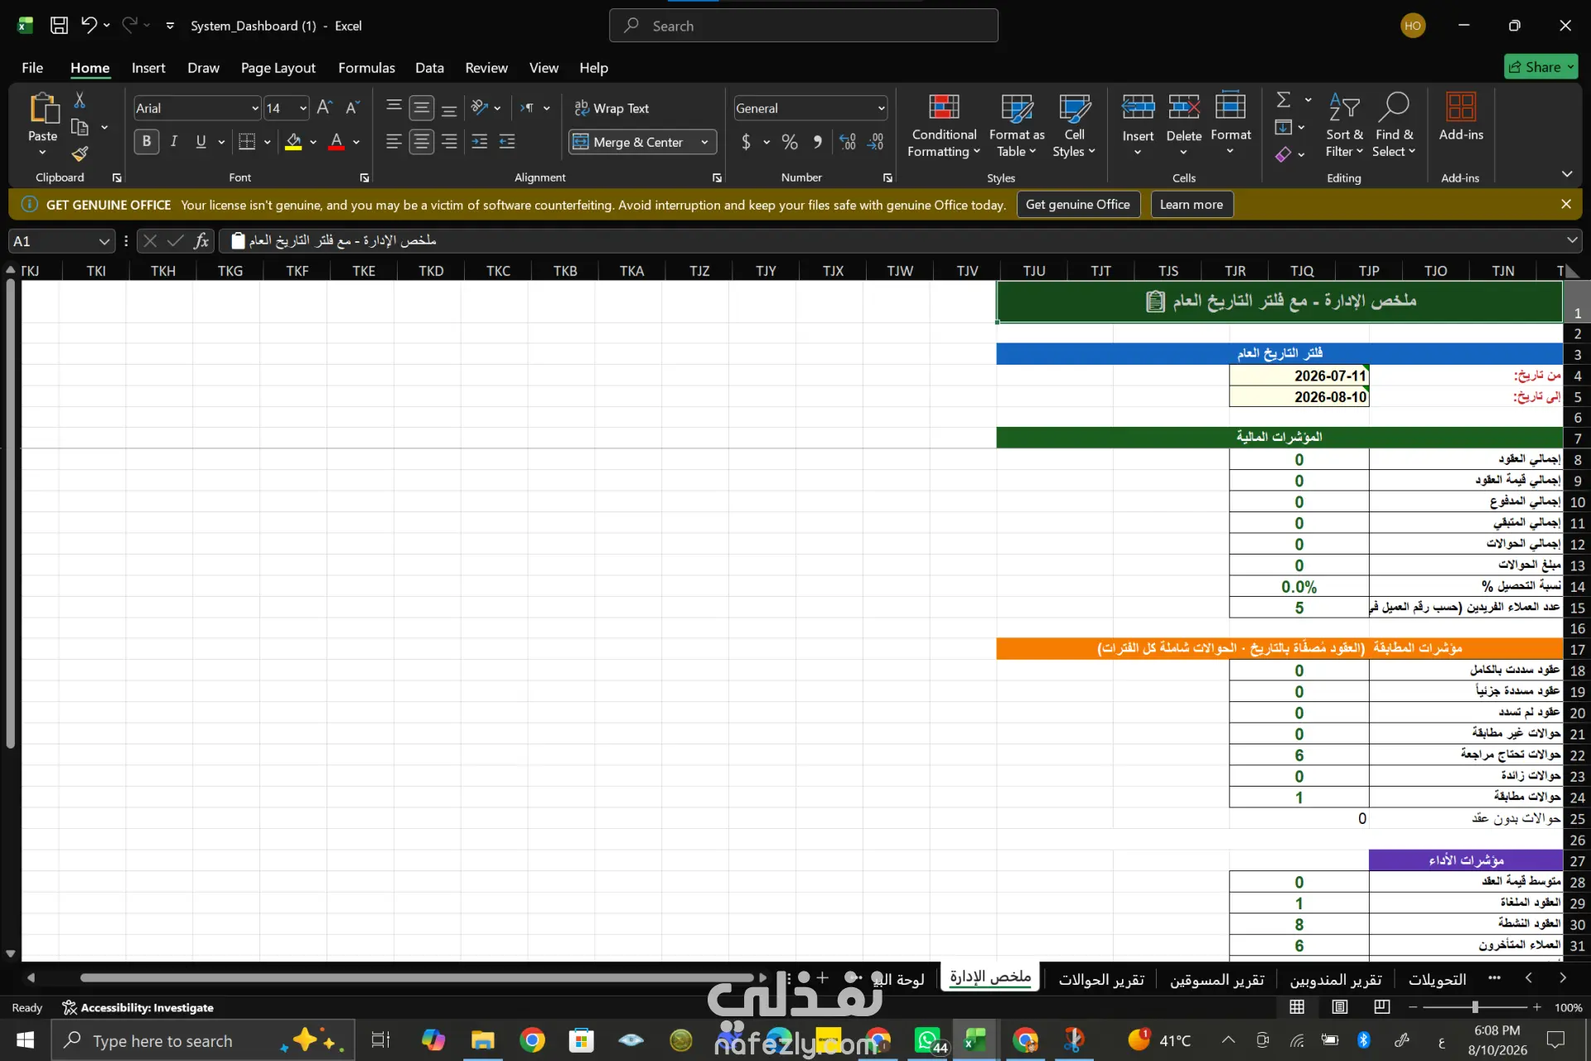Decrease font size with the small A icon
1591x1061 pixels.
(352, 108)
